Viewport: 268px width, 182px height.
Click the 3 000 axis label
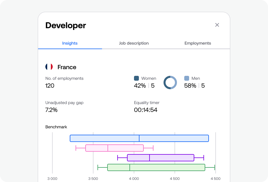(x=52, y=179)
